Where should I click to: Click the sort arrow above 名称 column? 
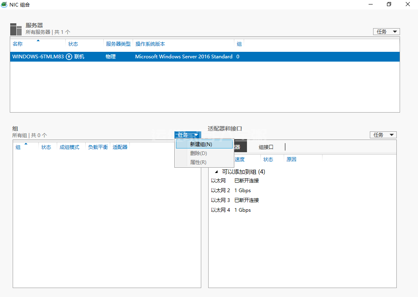[38, 40]
